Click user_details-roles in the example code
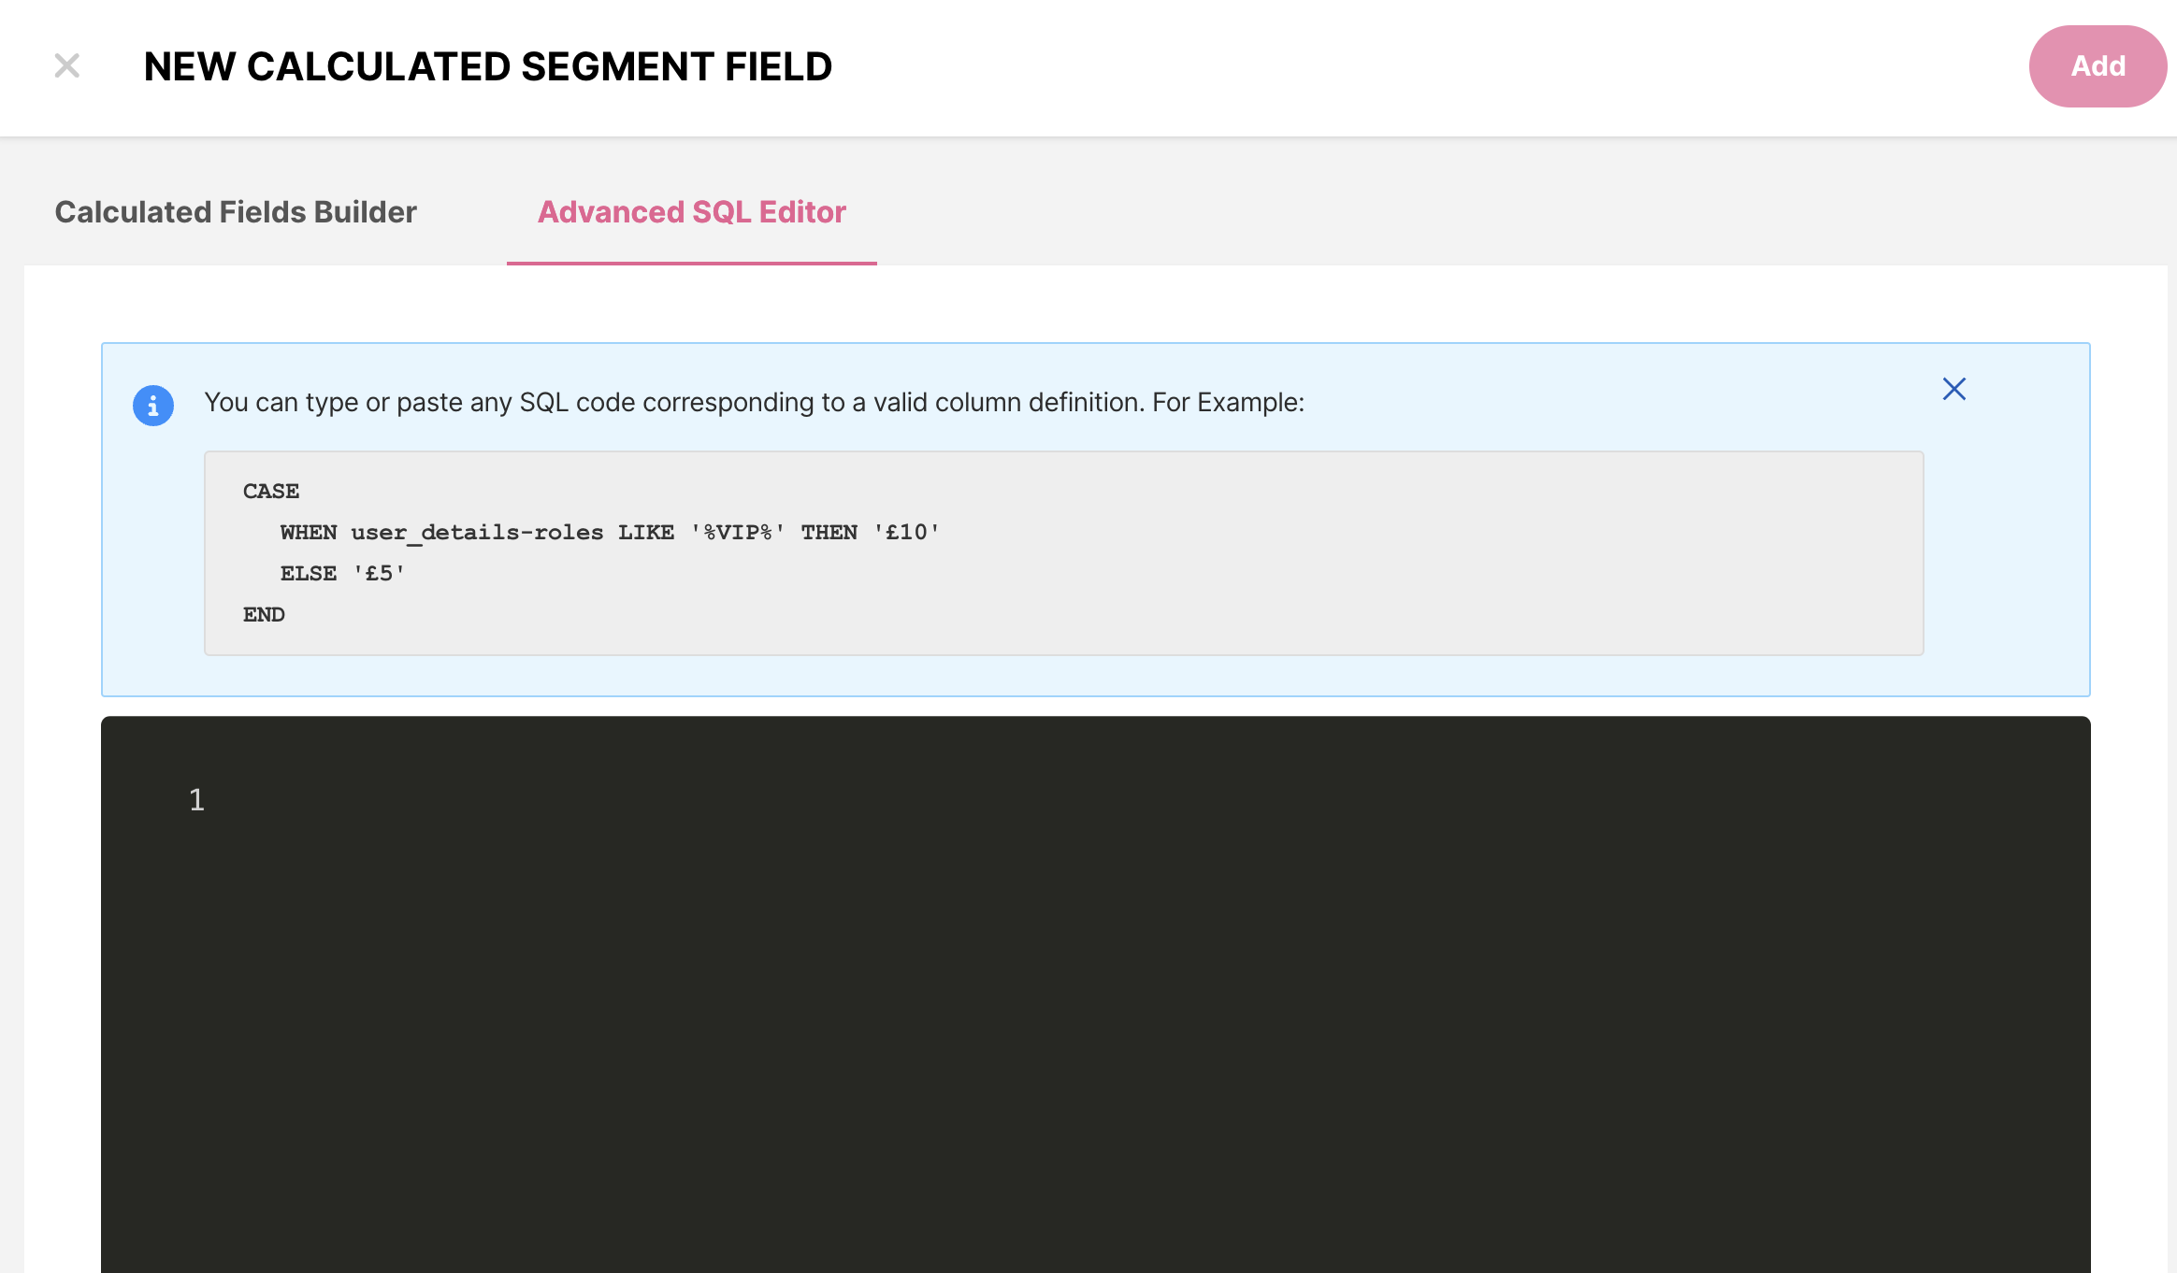This screenshot has width=2177, height=1273. (x=477, y=533)
